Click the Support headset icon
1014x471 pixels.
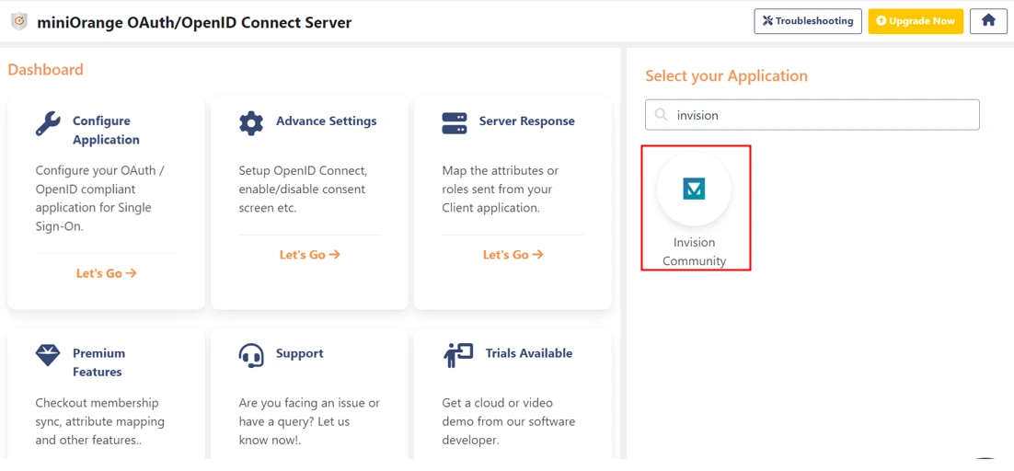click(251, 355)
